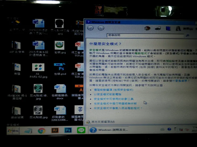
Task: Click the network tray icon with red X
Action: click(181, 130)
